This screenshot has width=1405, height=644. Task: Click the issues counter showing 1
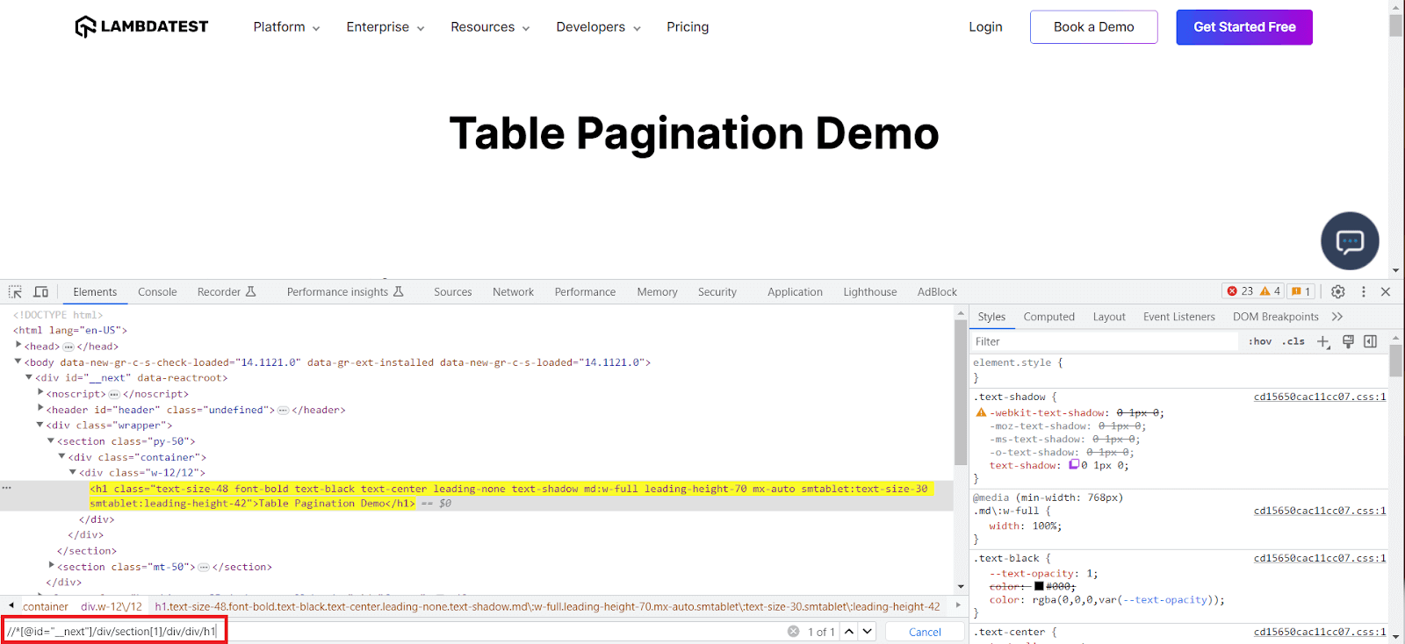coord(1301,291)
